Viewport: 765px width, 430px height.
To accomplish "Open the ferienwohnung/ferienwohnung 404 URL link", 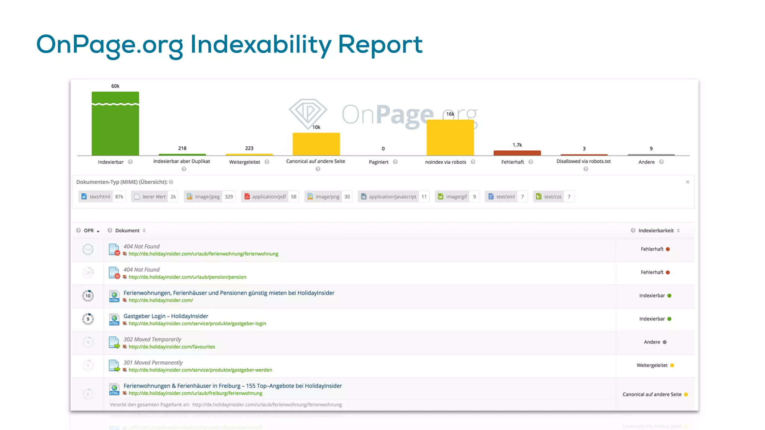I will pyautogui.click(x=203, y=254).
